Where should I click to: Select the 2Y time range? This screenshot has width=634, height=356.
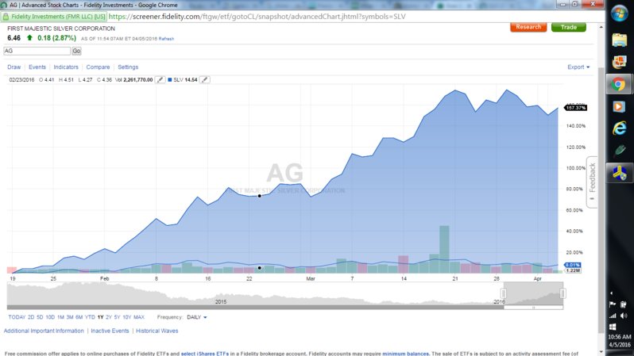(109, 317)
